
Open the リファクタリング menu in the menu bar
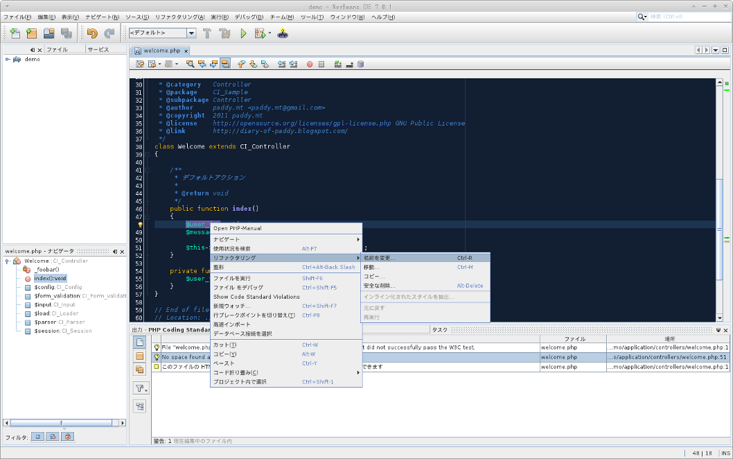[180, 17]
